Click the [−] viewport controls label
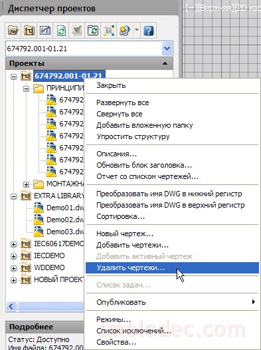The width and height of the screenshot is (261, 350). (191, 8)
